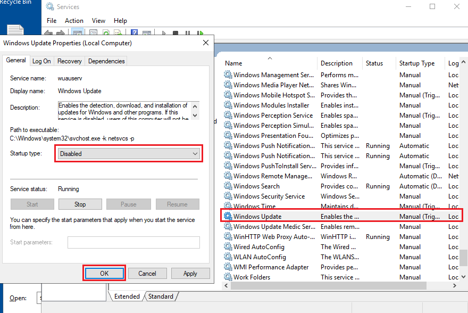This screenshot has height=313, width=468.
Task: Select the WinHTTP Web Proxy Auto service row
Action: [341, 236]
